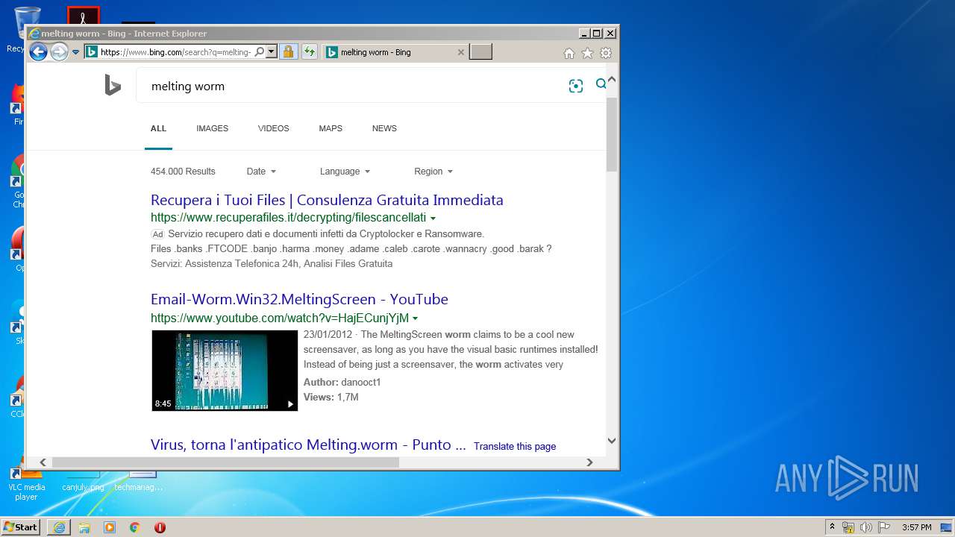This screenshot has width=955, height=537.
Task: Switch to the MAPS tab
Action: pos(331,128)
